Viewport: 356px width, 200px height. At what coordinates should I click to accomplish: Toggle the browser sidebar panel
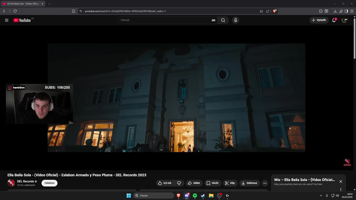tap(346, 11)
